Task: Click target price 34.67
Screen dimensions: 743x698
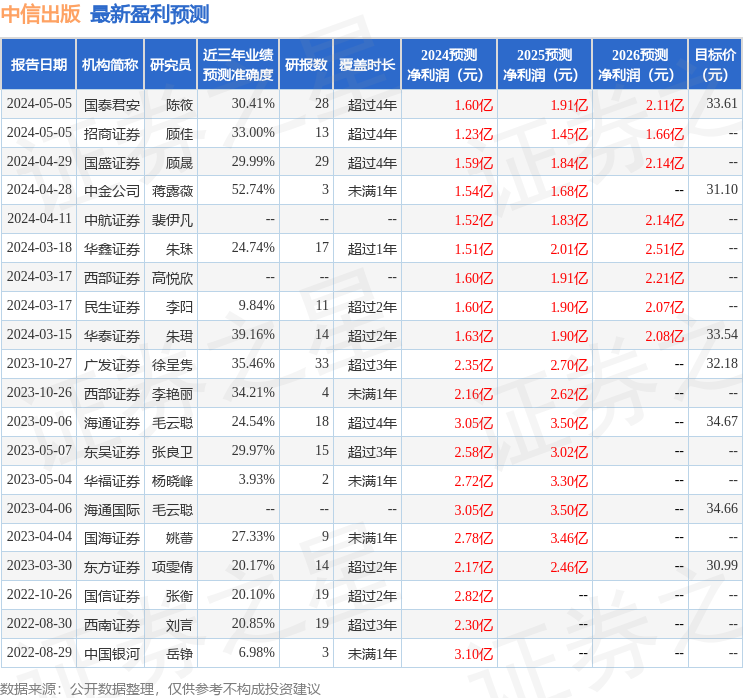Action: tap(722, 421)
